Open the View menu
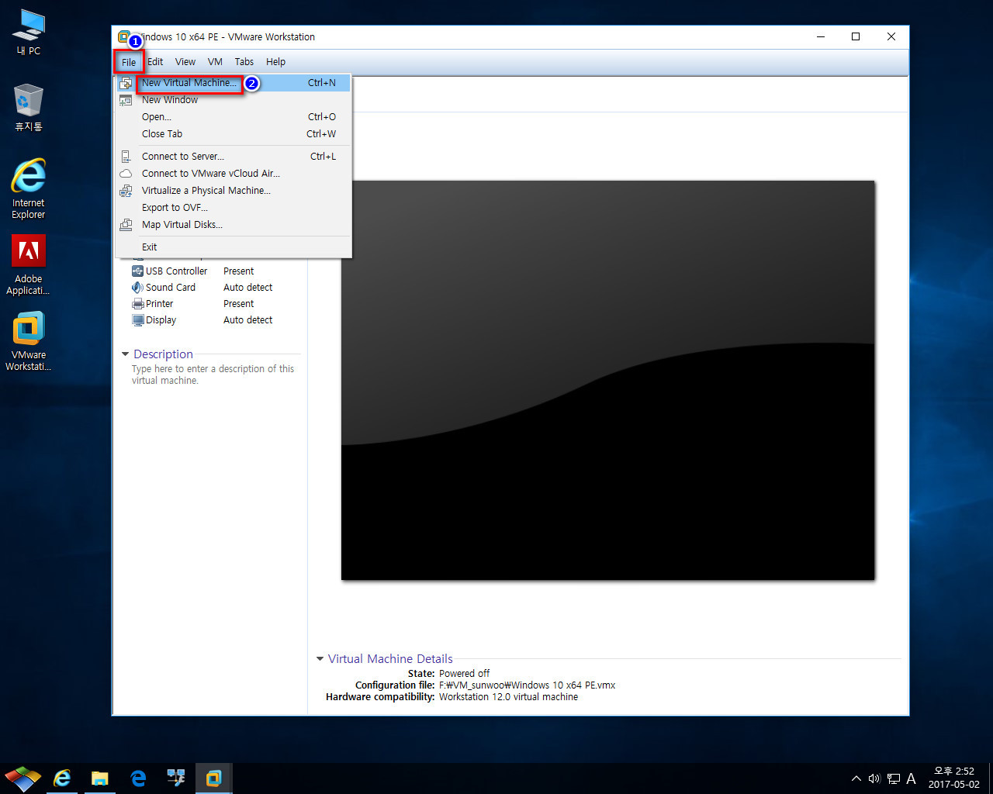The height and width of the screenshot is (794, 993). (x=185, y=62)
